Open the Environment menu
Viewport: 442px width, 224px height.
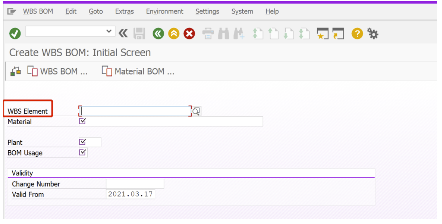coord(164,11)
